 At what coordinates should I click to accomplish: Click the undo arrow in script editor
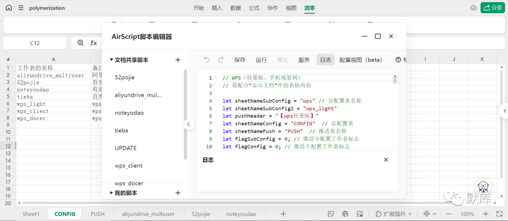pos(206,60)
